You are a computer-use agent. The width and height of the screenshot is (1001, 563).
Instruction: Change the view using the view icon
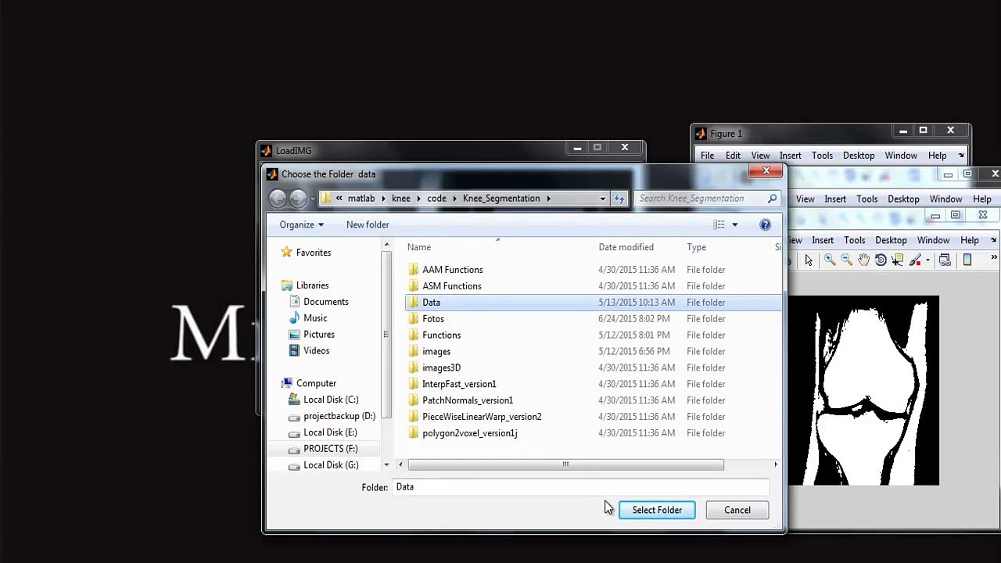click(719, 225)
